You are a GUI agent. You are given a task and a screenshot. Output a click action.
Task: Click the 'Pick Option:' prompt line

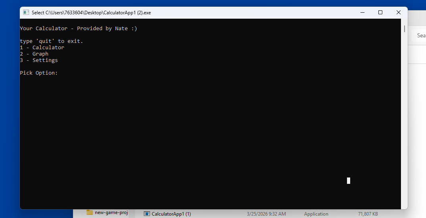coord(39,73)
